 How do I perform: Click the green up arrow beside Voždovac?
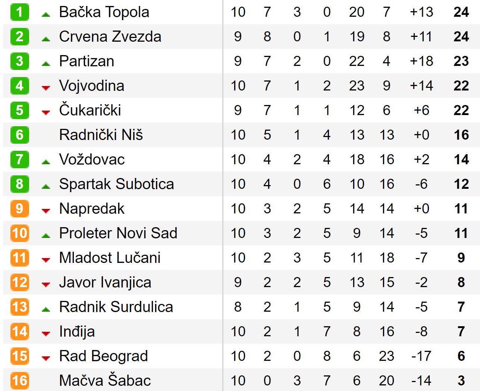point(46,162)
